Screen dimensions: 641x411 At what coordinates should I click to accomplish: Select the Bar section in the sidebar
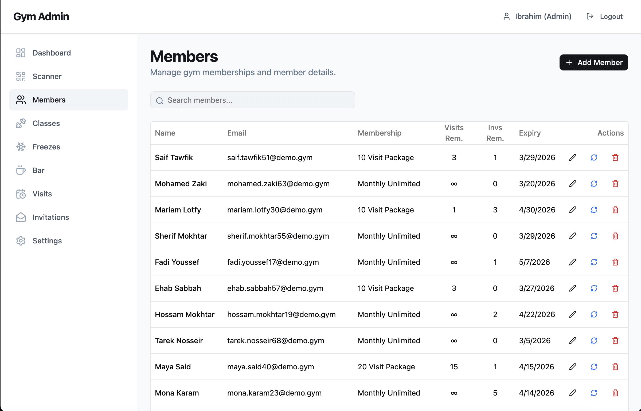coord(39,170)
